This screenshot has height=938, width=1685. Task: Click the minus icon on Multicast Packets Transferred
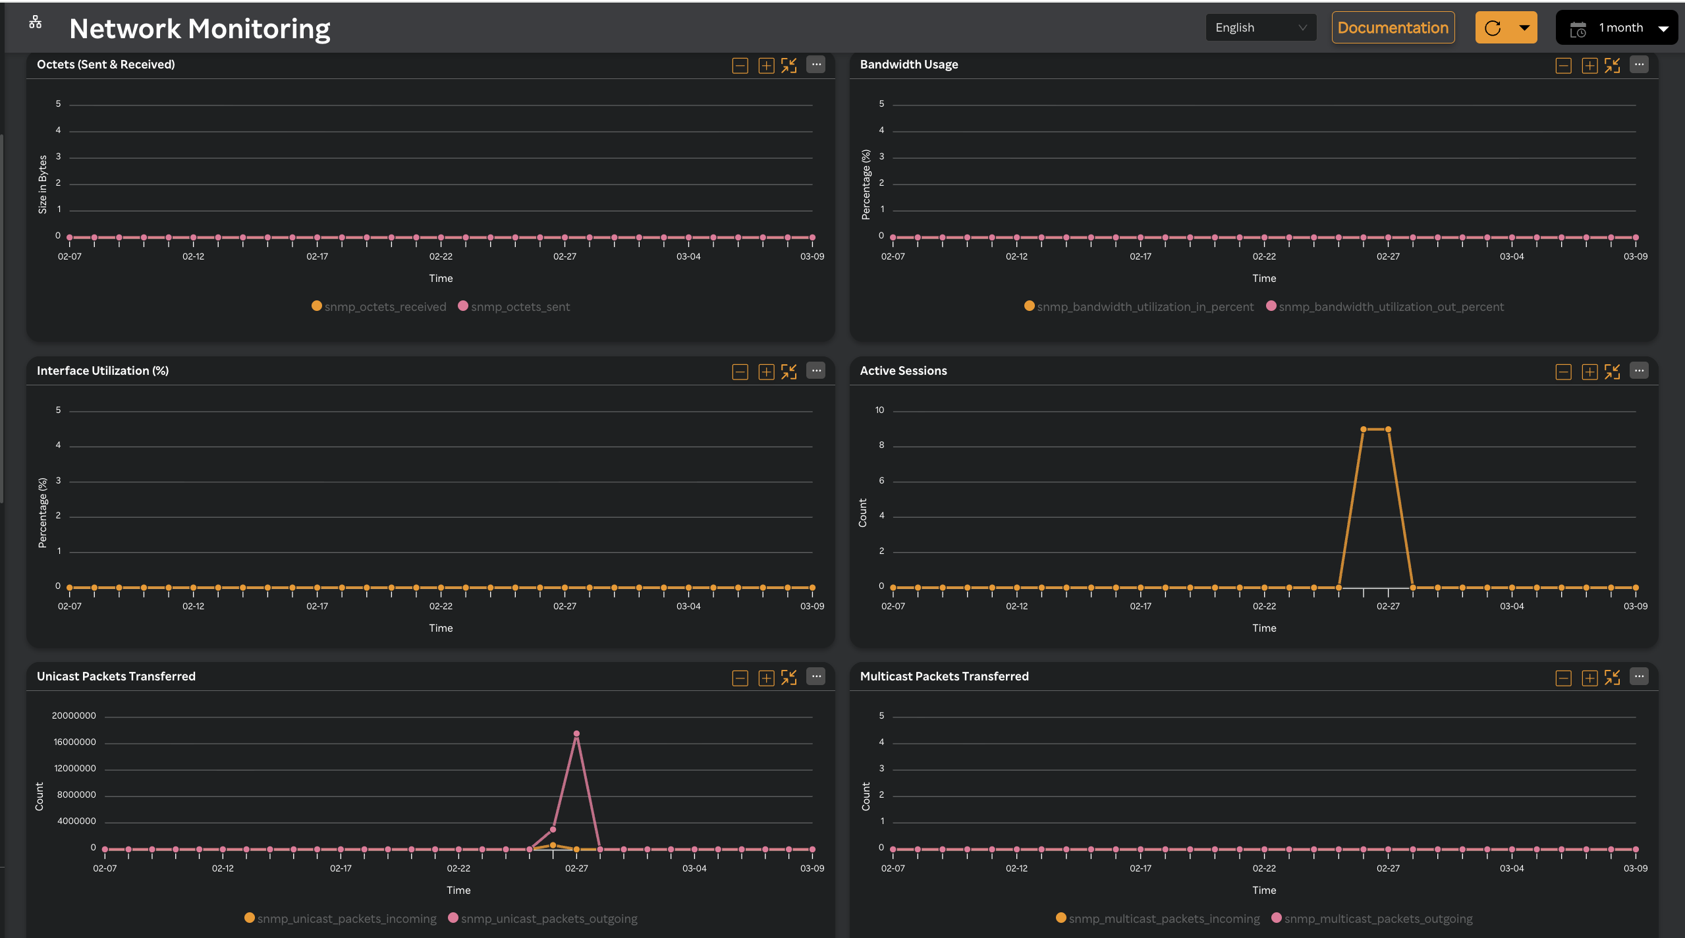click(1563, 678)
